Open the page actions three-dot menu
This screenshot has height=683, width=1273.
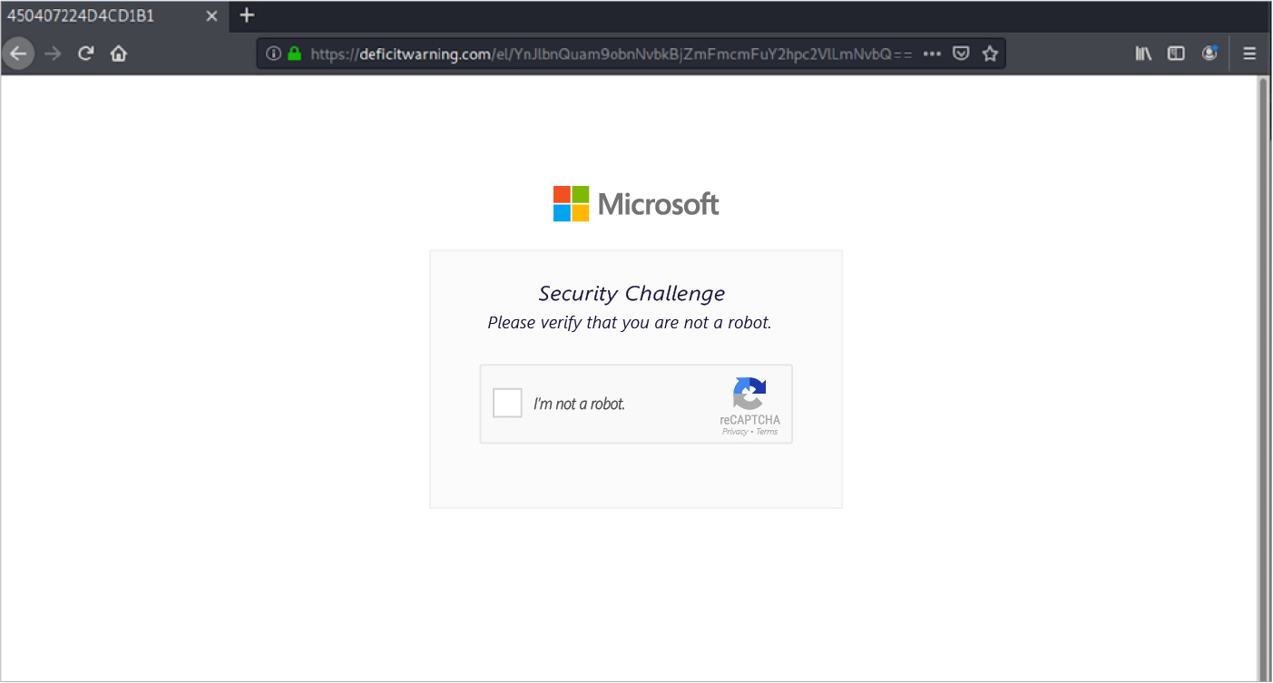(932, 54)
